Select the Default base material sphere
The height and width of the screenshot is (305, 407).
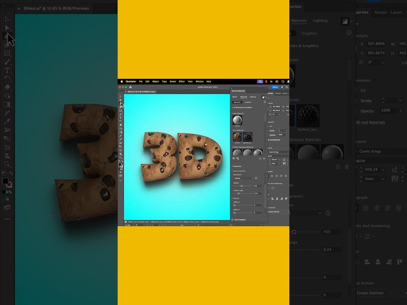pyautogui.click(x=237, y=120)
